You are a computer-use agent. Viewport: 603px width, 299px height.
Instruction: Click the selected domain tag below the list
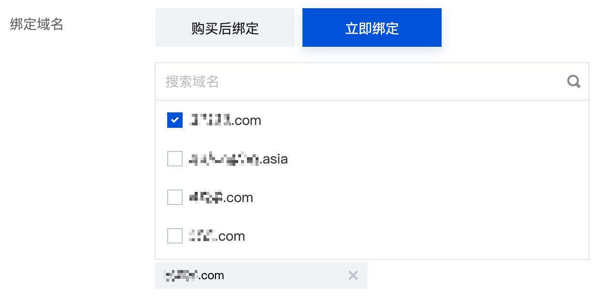point(261,275)
